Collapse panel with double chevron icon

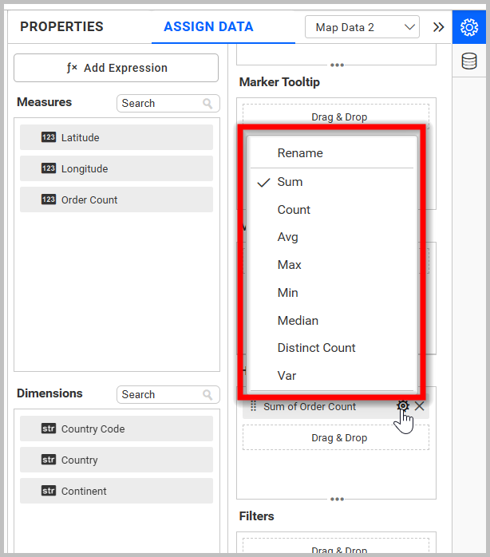click(x=438, y=27)
